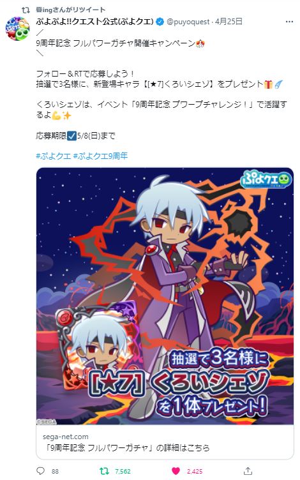Open the フルパワーガチャ details card title

126,448
